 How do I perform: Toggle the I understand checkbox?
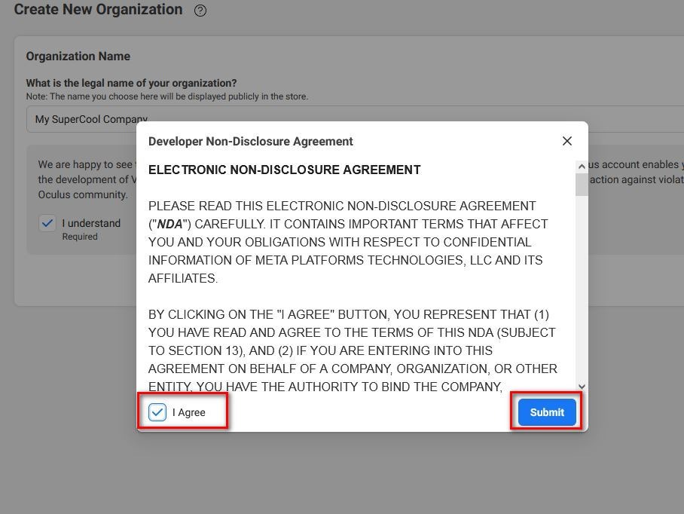(x=47, y=223)
